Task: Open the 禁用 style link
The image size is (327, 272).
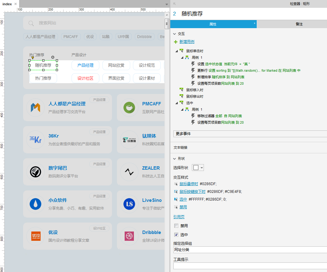Action: pos(183,207)
